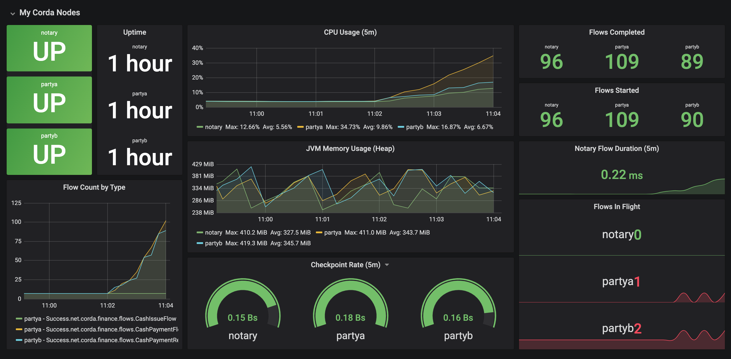Click Flows Started notary value 96

tap(551, 120)
